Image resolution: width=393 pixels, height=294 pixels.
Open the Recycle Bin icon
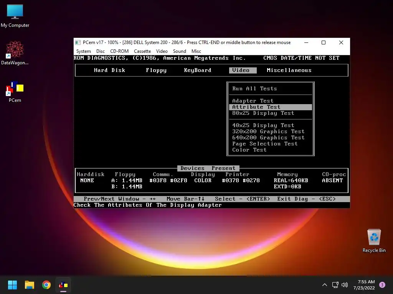[x=374, y=240]
